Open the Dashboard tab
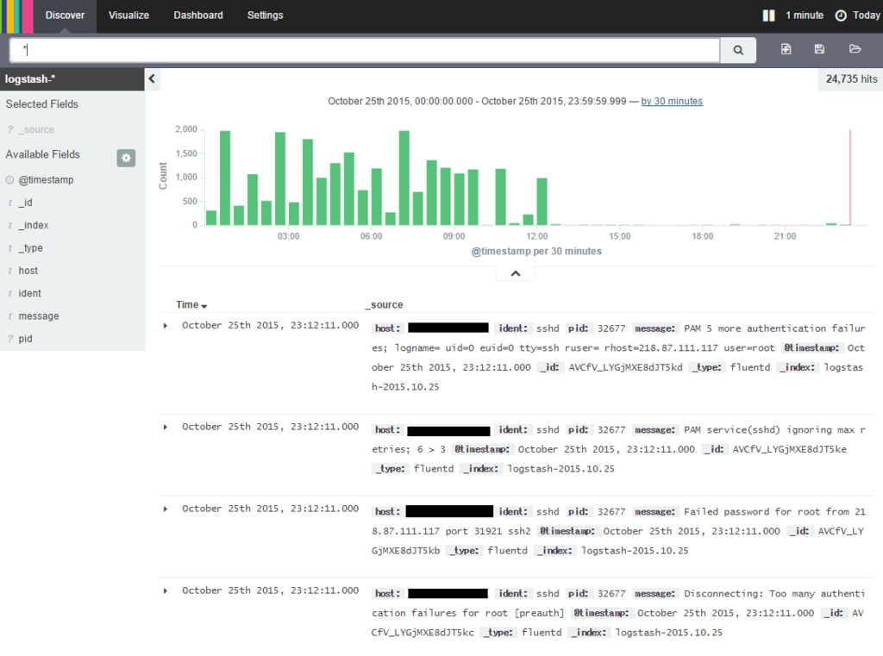883x656 pixels. 198,16
